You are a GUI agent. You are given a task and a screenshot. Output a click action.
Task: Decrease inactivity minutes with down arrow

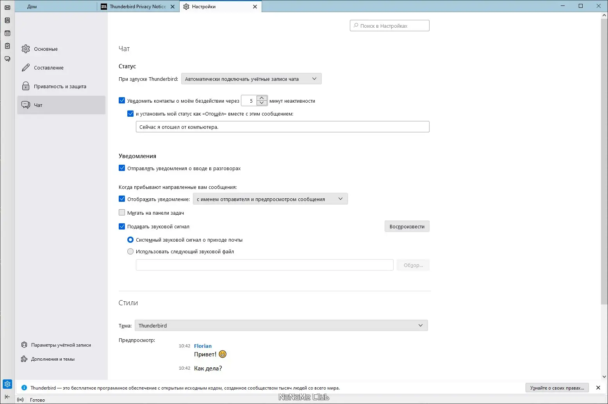coord(262,103)
